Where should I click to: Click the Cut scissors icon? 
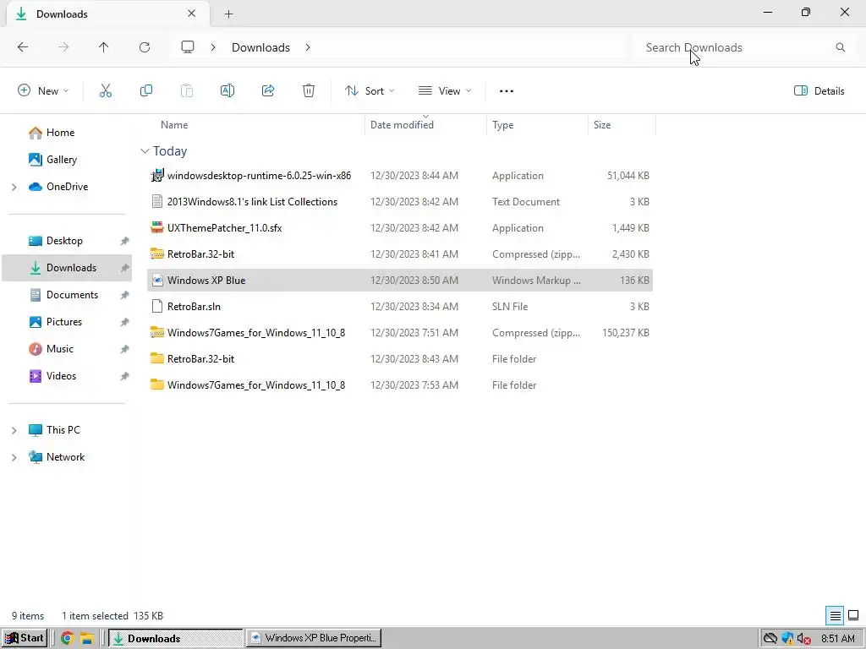tap(106, 91)
